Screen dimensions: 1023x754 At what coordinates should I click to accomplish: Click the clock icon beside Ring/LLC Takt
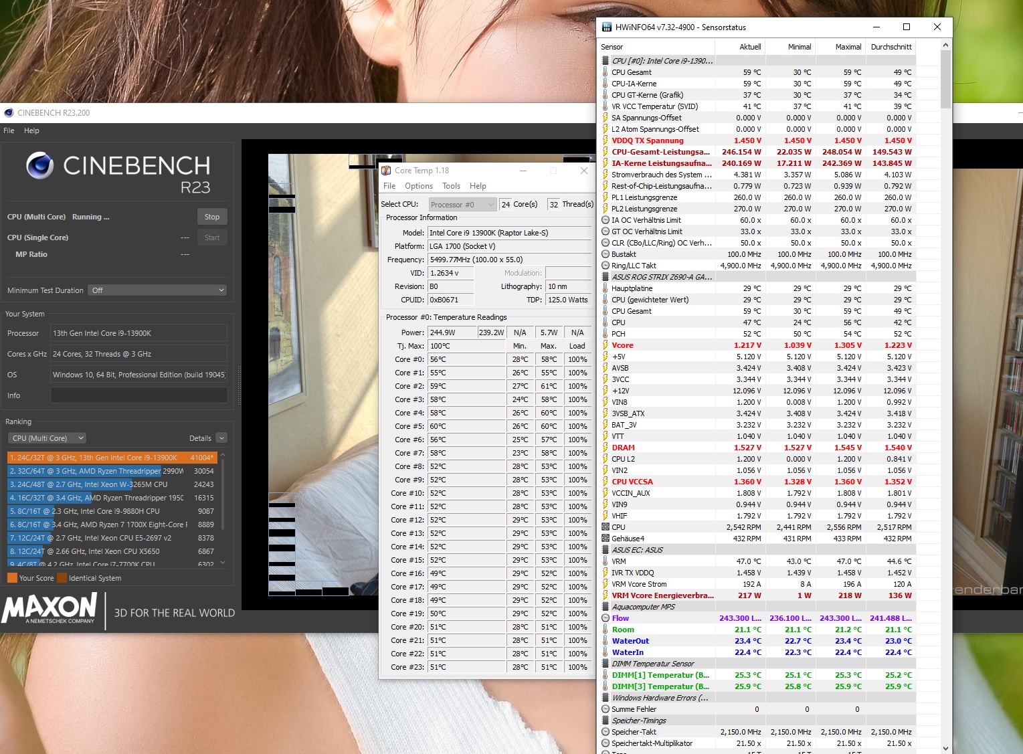[x=606, y=266]
